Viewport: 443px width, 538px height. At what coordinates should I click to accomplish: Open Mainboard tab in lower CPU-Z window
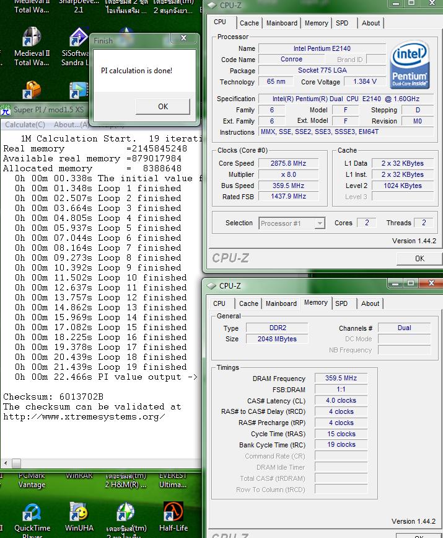(281, 303)
